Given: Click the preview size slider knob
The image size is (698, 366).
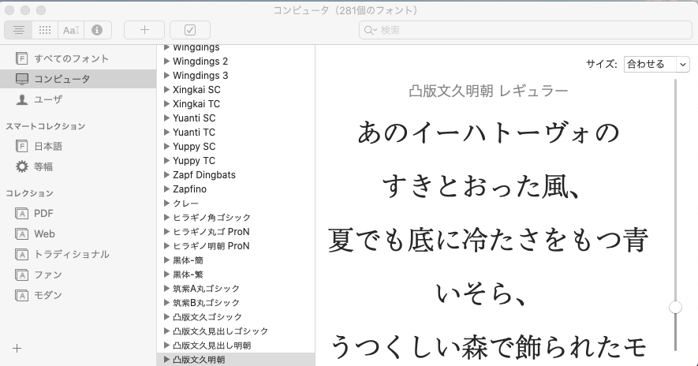Looking at the screenshot, I should [x=675, y=307].
